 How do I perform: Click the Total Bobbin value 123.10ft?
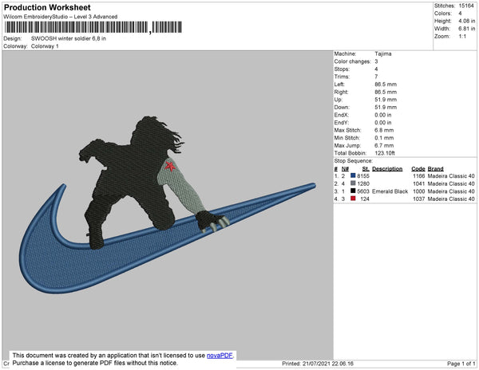[x=385, y=153]
